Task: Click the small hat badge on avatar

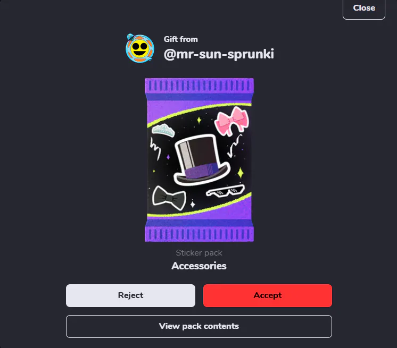Action: (130, 37)
